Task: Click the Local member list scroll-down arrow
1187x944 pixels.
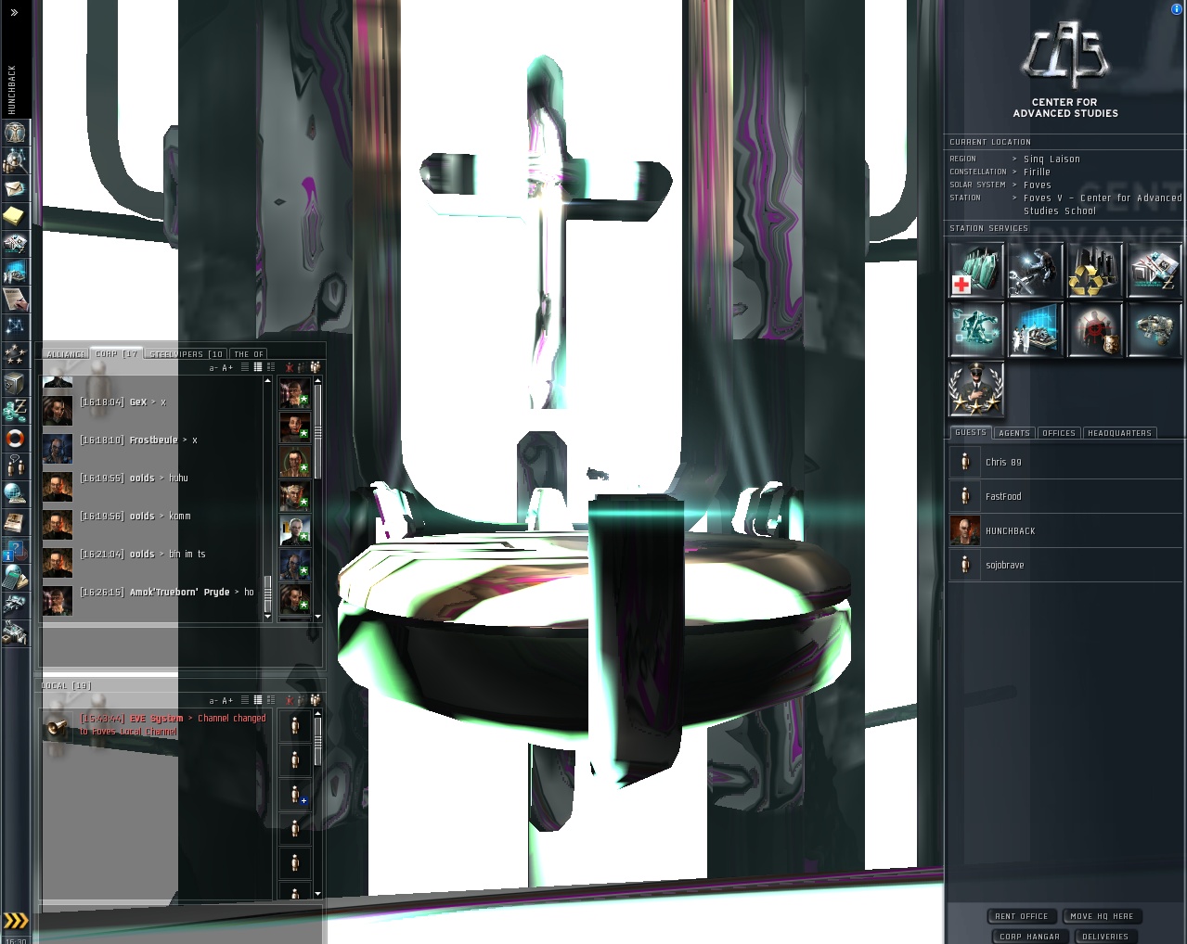Action: coord(318,894)
